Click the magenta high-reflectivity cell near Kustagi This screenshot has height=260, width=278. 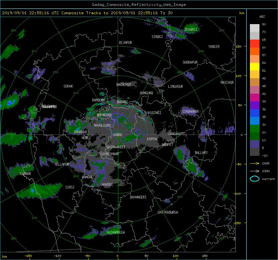146,120
